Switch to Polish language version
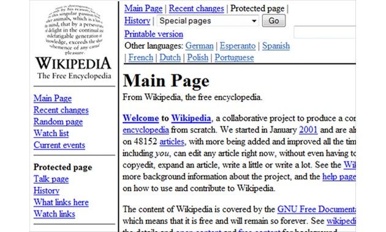386x232 pixels. point(197,57)
